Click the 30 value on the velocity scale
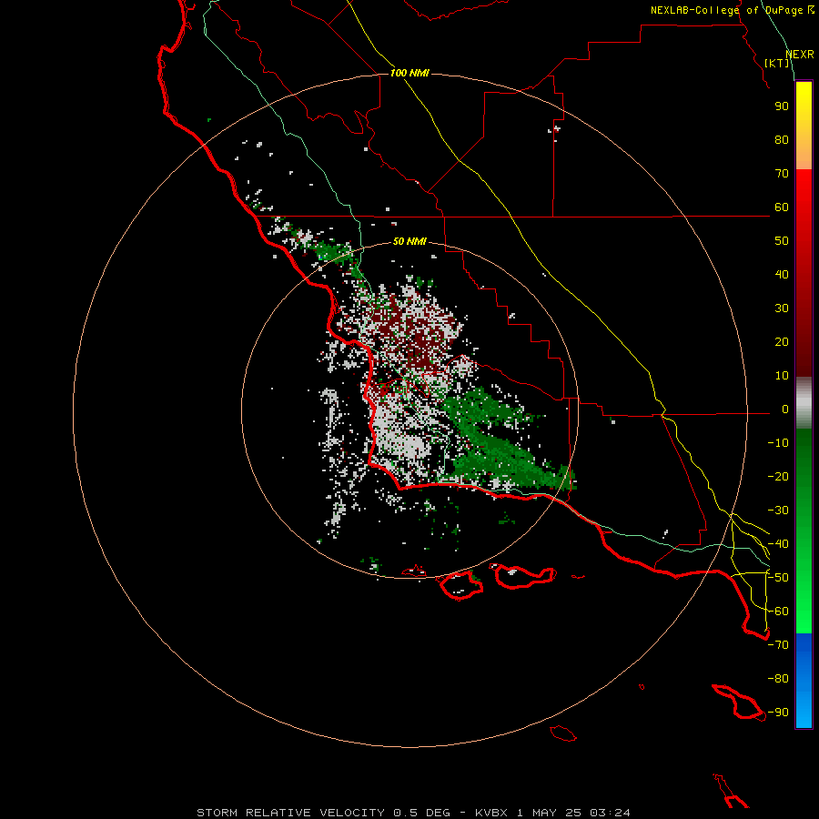 [782, 308]
